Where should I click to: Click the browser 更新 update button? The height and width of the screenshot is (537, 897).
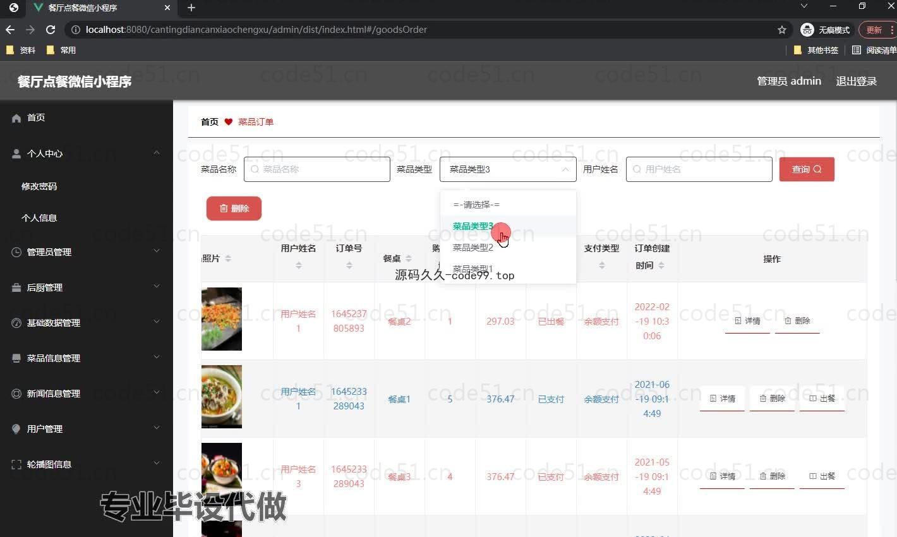(x=877, y=30)
